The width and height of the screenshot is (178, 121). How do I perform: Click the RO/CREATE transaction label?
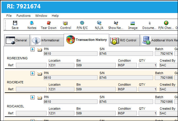point(15,82)
